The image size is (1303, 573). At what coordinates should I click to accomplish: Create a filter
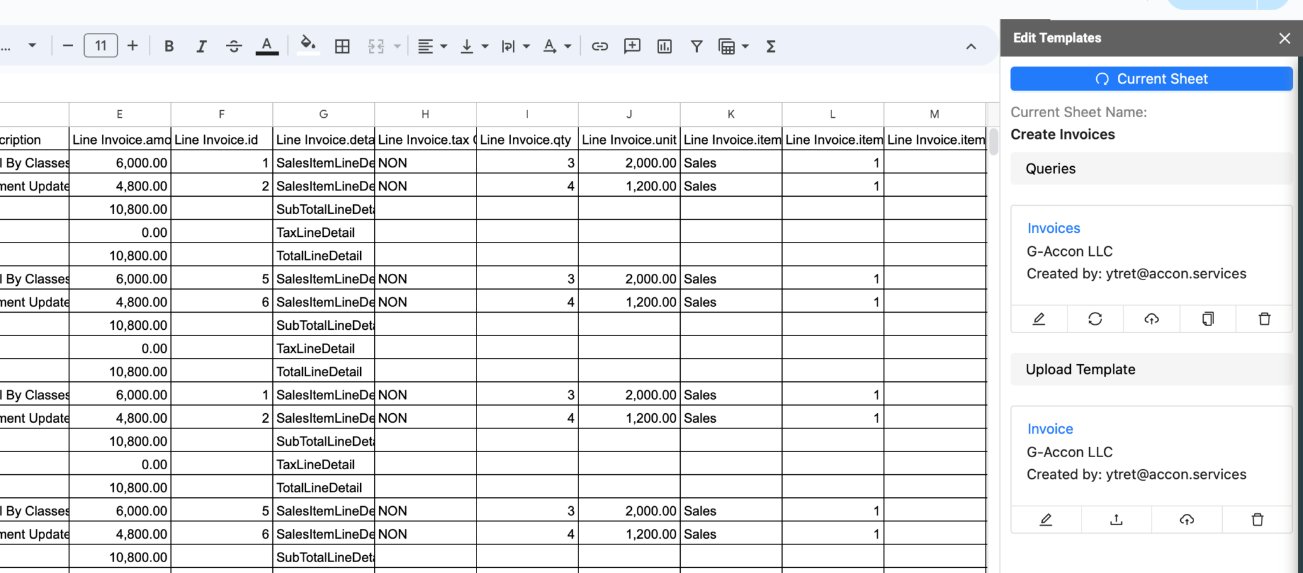pyautogui.click(x=697, y=46)
